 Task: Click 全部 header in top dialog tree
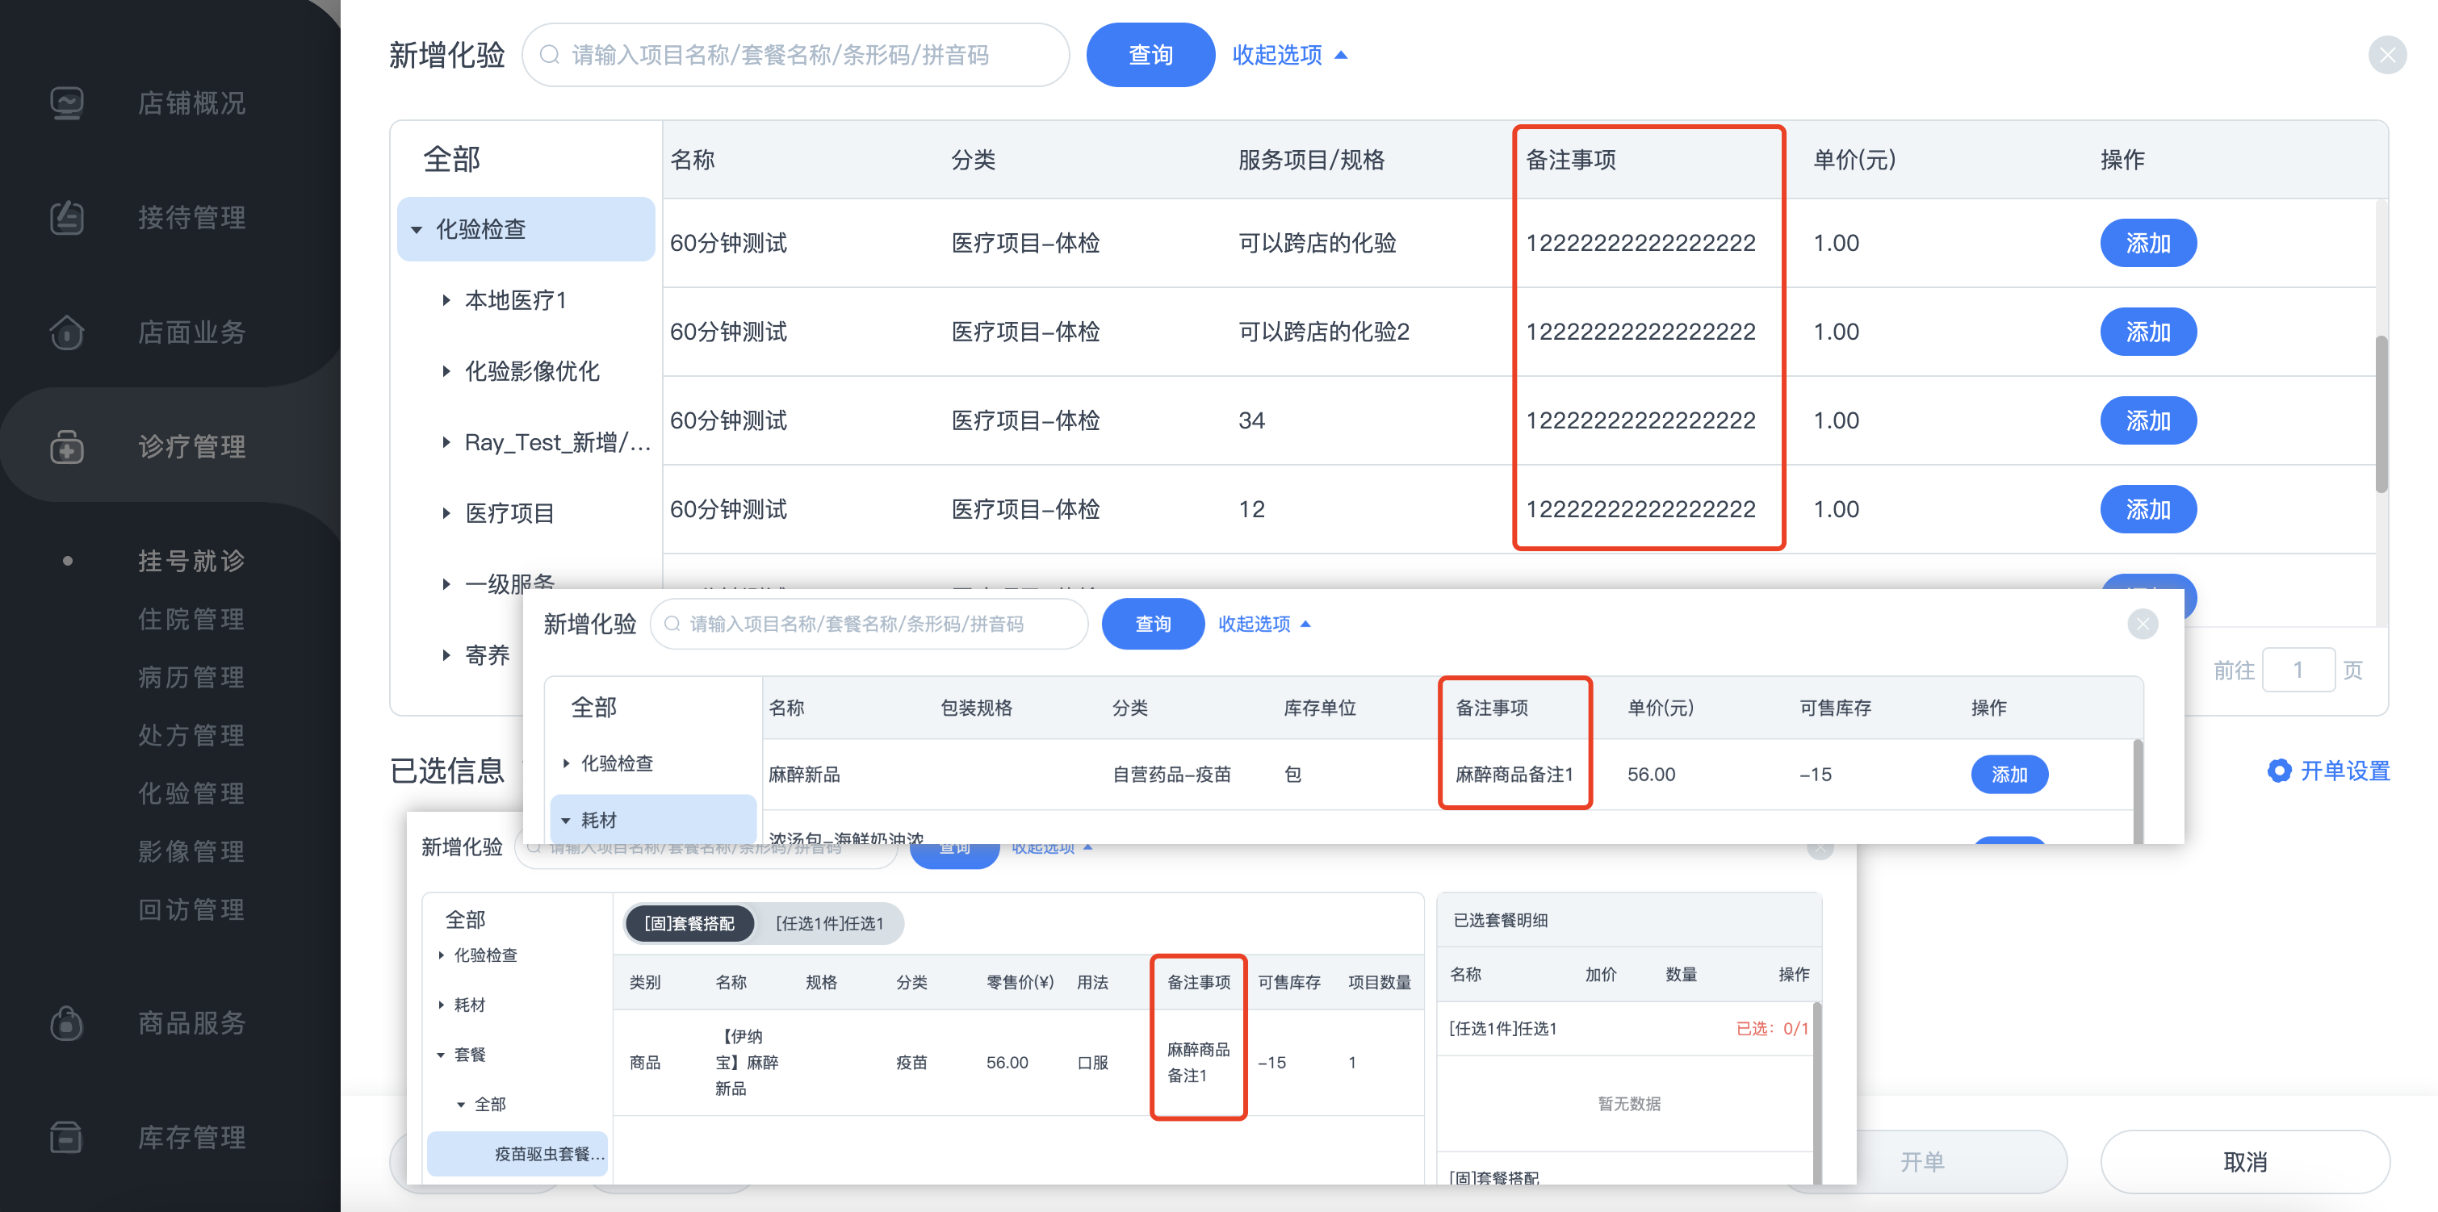(x=451, y=159)
